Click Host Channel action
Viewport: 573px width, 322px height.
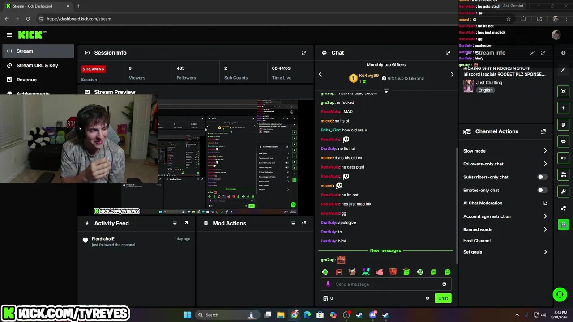477,241
